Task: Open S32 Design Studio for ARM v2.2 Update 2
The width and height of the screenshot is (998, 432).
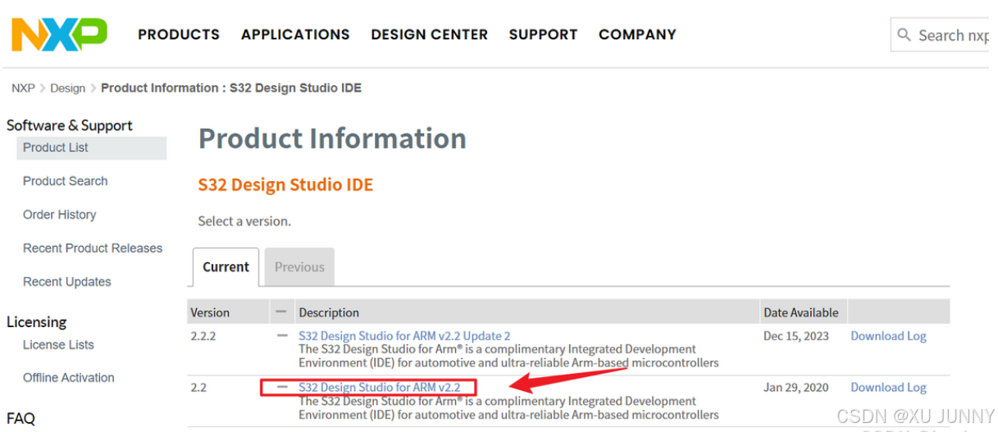Action: (x=404, y=336)
